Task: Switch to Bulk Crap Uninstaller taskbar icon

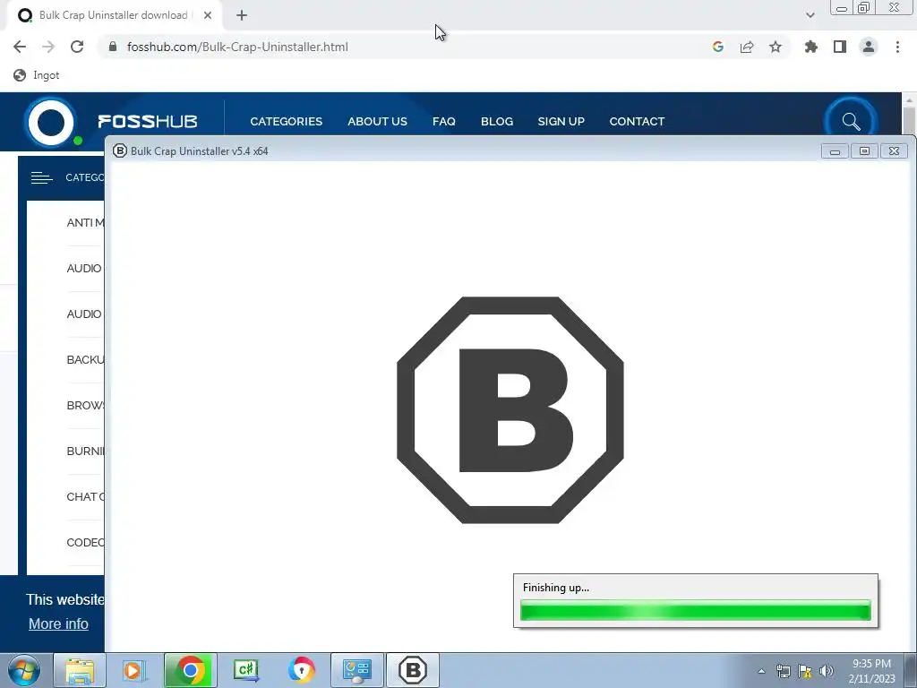Action: (412, 670)
